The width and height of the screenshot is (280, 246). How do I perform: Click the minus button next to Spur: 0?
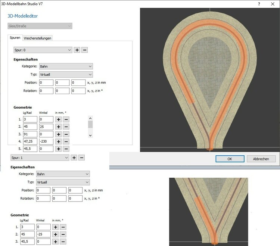(85, 50)
